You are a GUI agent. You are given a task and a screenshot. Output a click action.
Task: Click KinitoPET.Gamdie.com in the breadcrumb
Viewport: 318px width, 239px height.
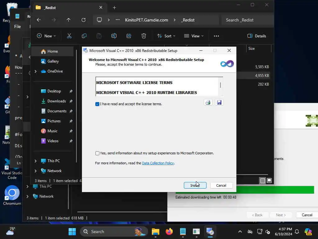[147, 20]
